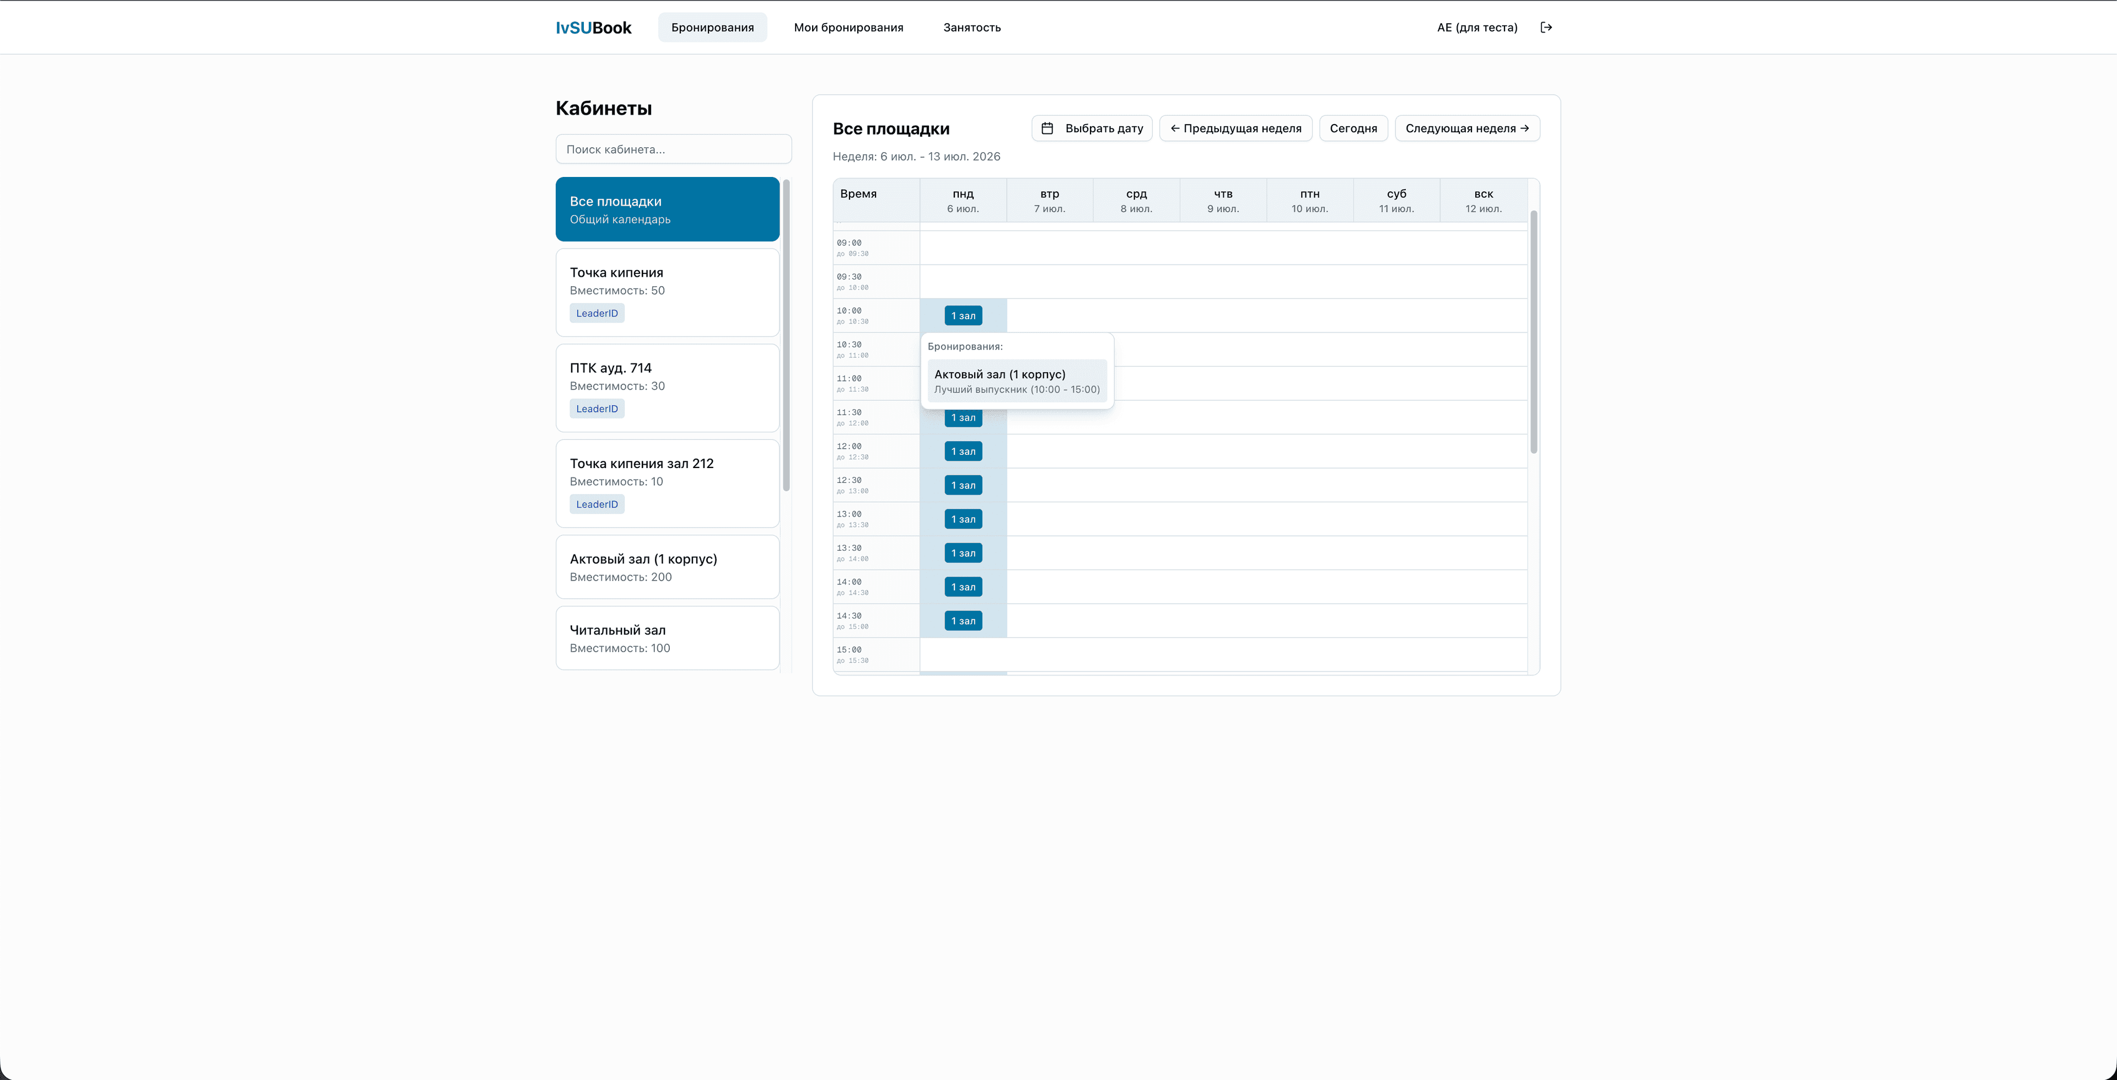The height and width of the screenshot is (1080, 2117).
Task: Click the срд 8 июл. column header
Action: [x=1137, y=201]
